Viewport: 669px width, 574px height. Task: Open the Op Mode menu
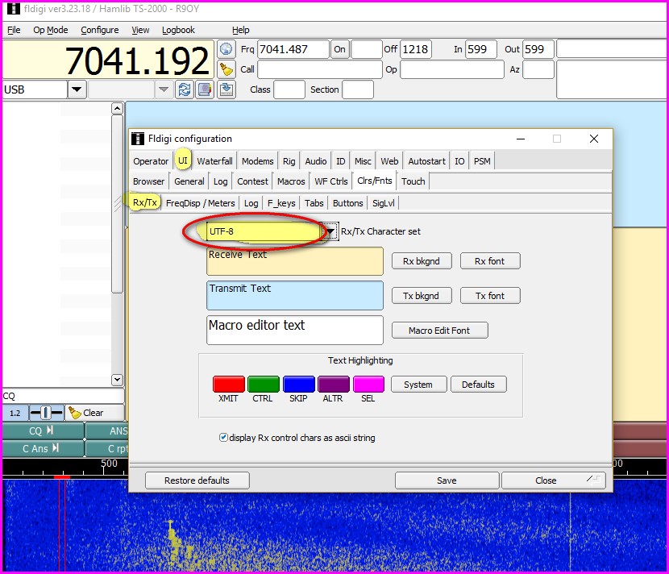tap(50, 30)
